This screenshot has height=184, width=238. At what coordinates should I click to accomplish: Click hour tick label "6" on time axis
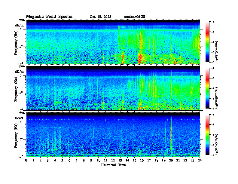click(x=69, y=161)
